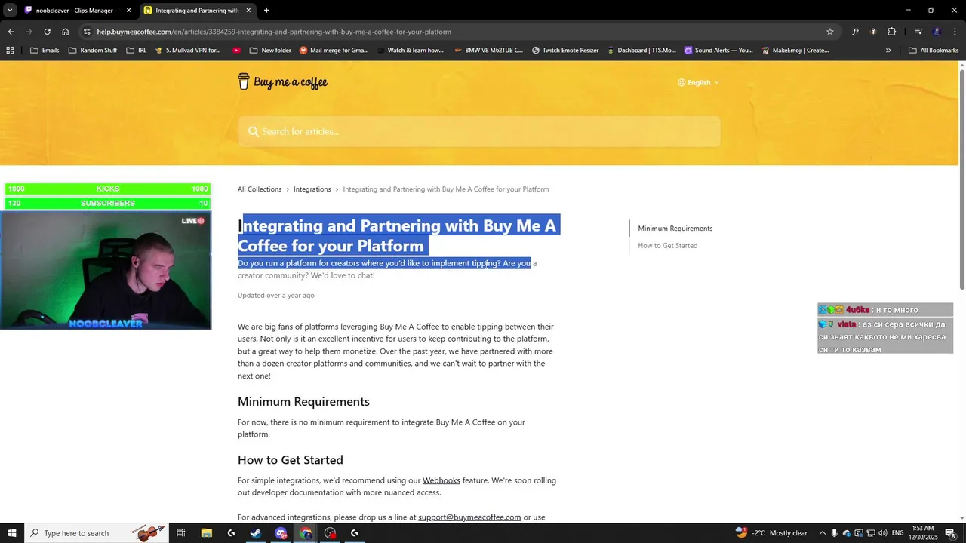
Task: Open the Mail merge for Gmail bookmark
Action: pyautogui.click(x=334, y=51)
